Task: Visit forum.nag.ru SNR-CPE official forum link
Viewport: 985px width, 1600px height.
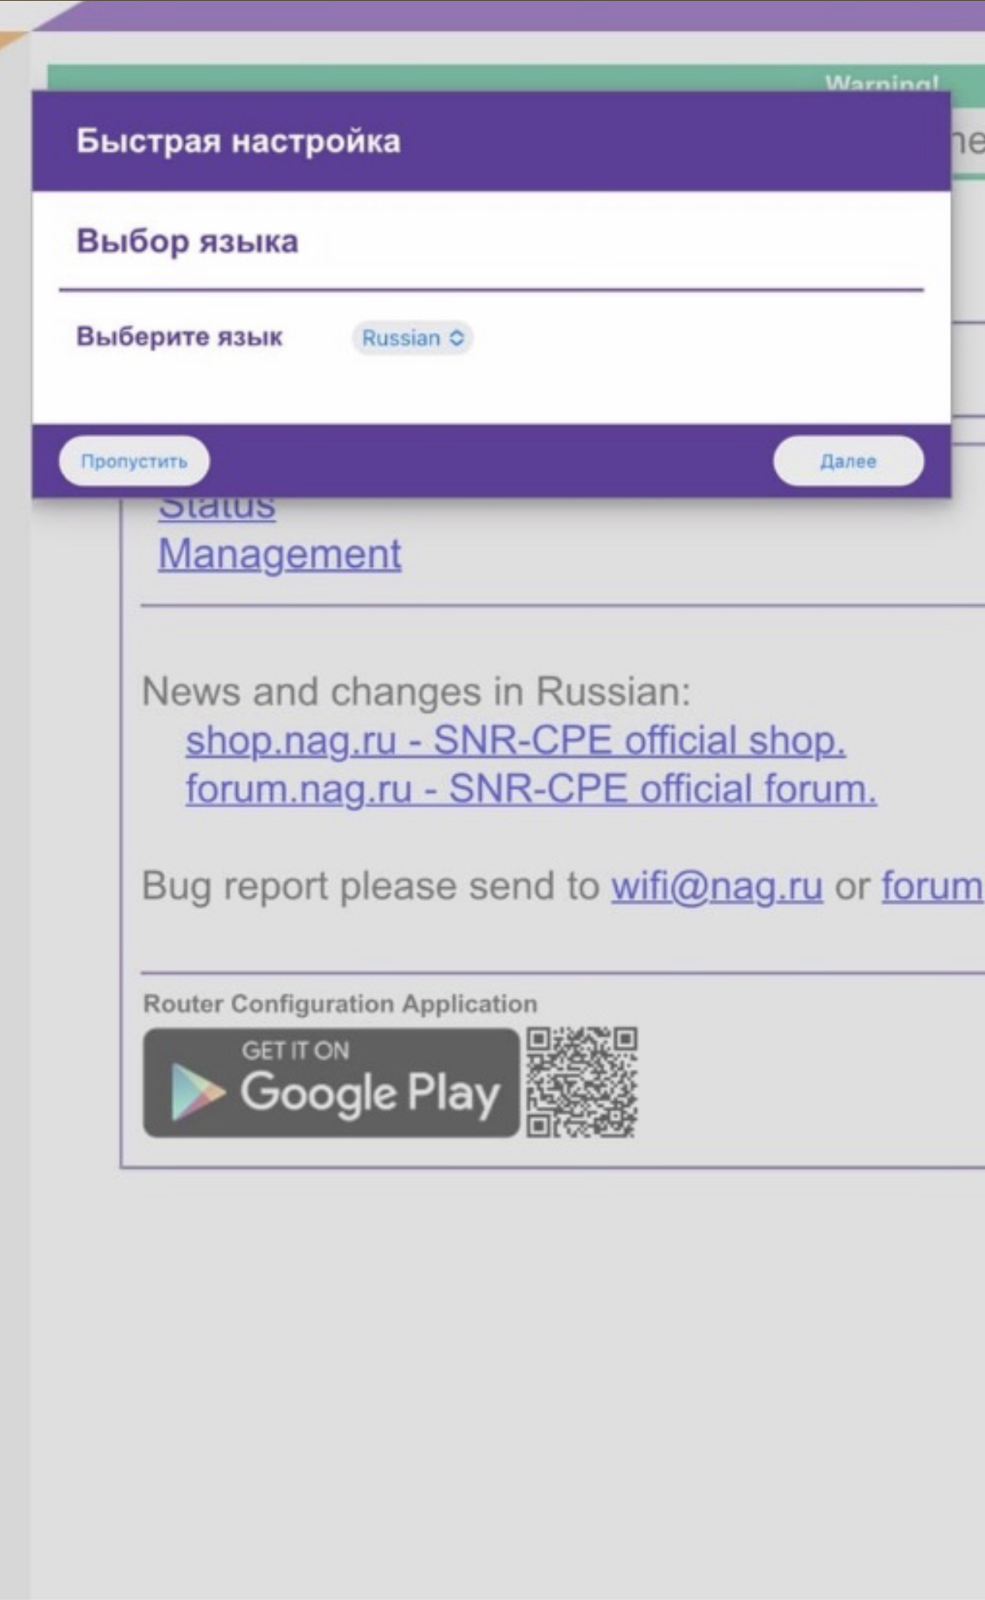Action: [x=531, y=790]
